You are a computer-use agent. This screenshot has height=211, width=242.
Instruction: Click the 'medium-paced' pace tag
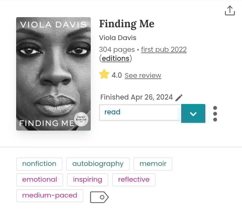50,196
